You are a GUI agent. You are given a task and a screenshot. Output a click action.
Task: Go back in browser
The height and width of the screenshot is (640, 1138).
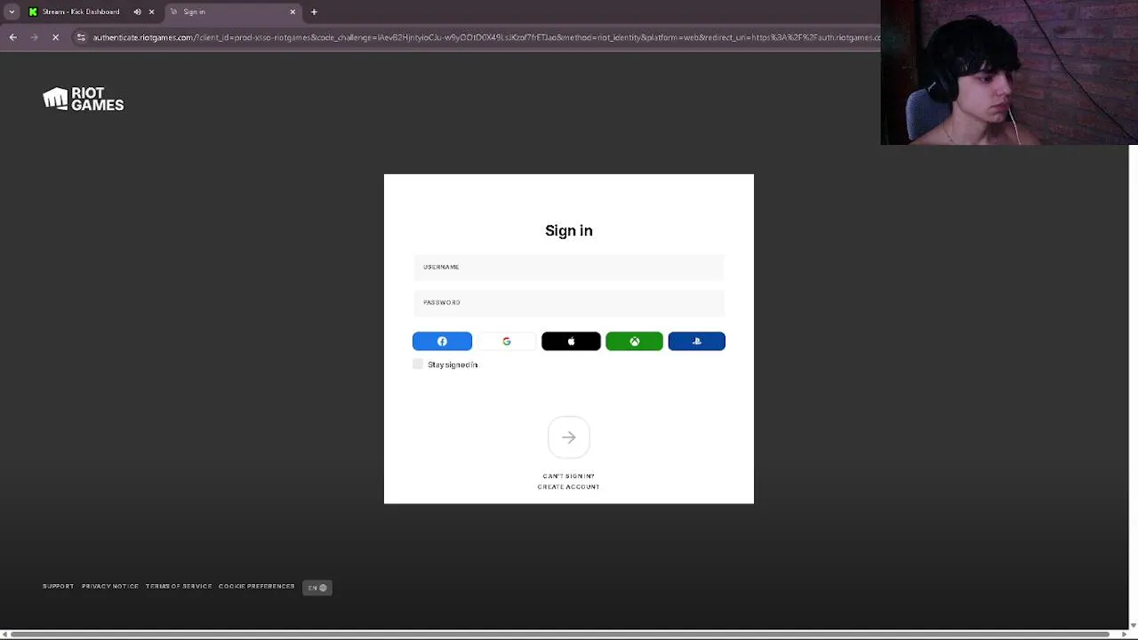click(x=12, y=37)
